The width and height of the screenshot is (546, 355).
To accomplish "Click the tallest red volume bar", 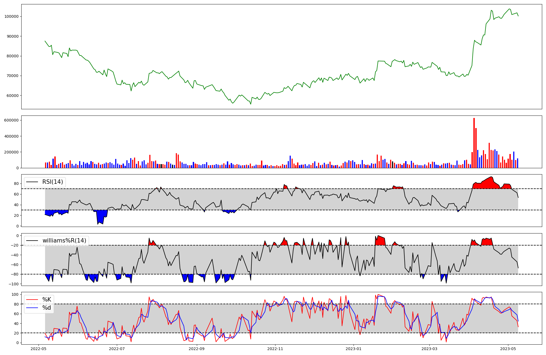I will 474,143.
